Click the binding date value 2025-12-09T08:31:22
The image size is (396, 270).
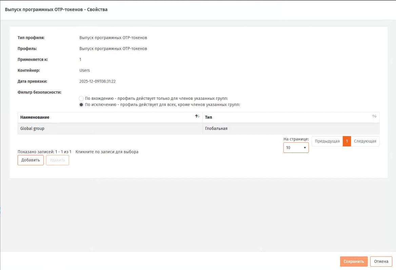(98, 81)
